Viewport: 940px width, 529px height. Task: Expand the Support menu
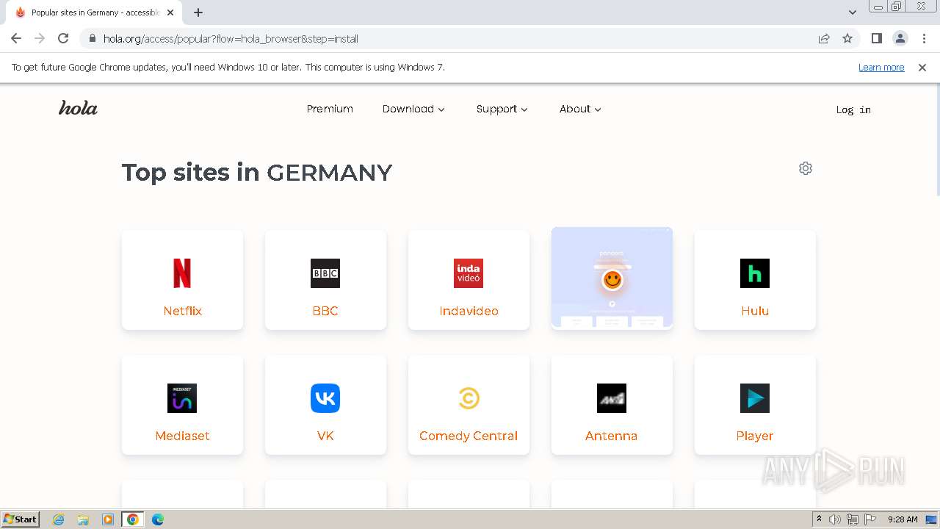pyautogui.click(x=502, y=109)
